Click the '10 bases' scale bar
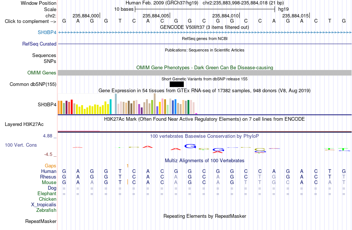The width and height of the screenshot is (352, 230). click(x=205, y=9)
